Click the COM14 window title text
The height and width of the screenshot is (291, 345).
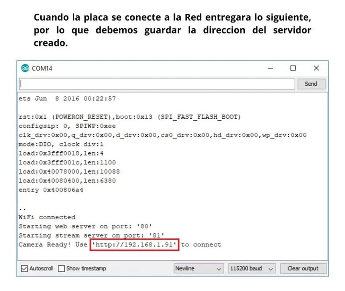pos(42,68)
